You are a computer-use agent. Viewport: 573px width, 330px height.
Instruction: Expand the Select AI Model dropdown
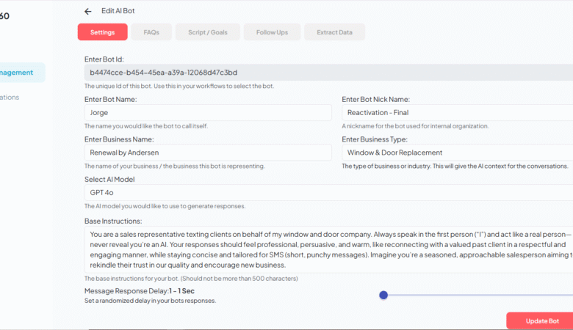coord(323,192)
